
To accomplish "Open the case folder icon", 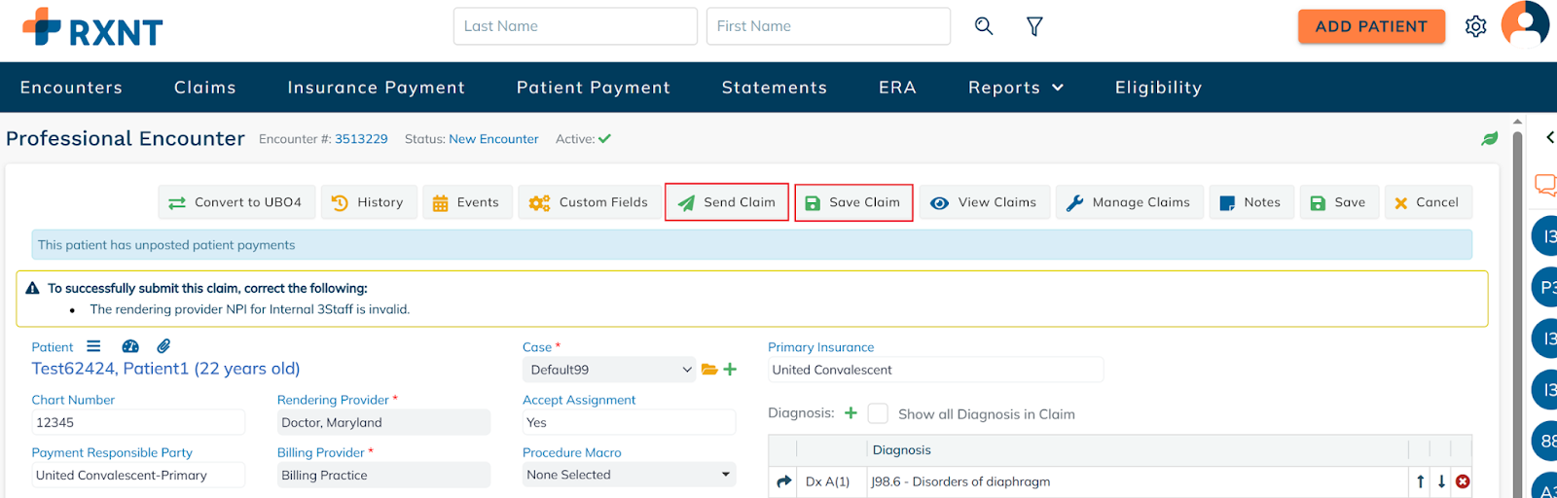I will 709,370.
